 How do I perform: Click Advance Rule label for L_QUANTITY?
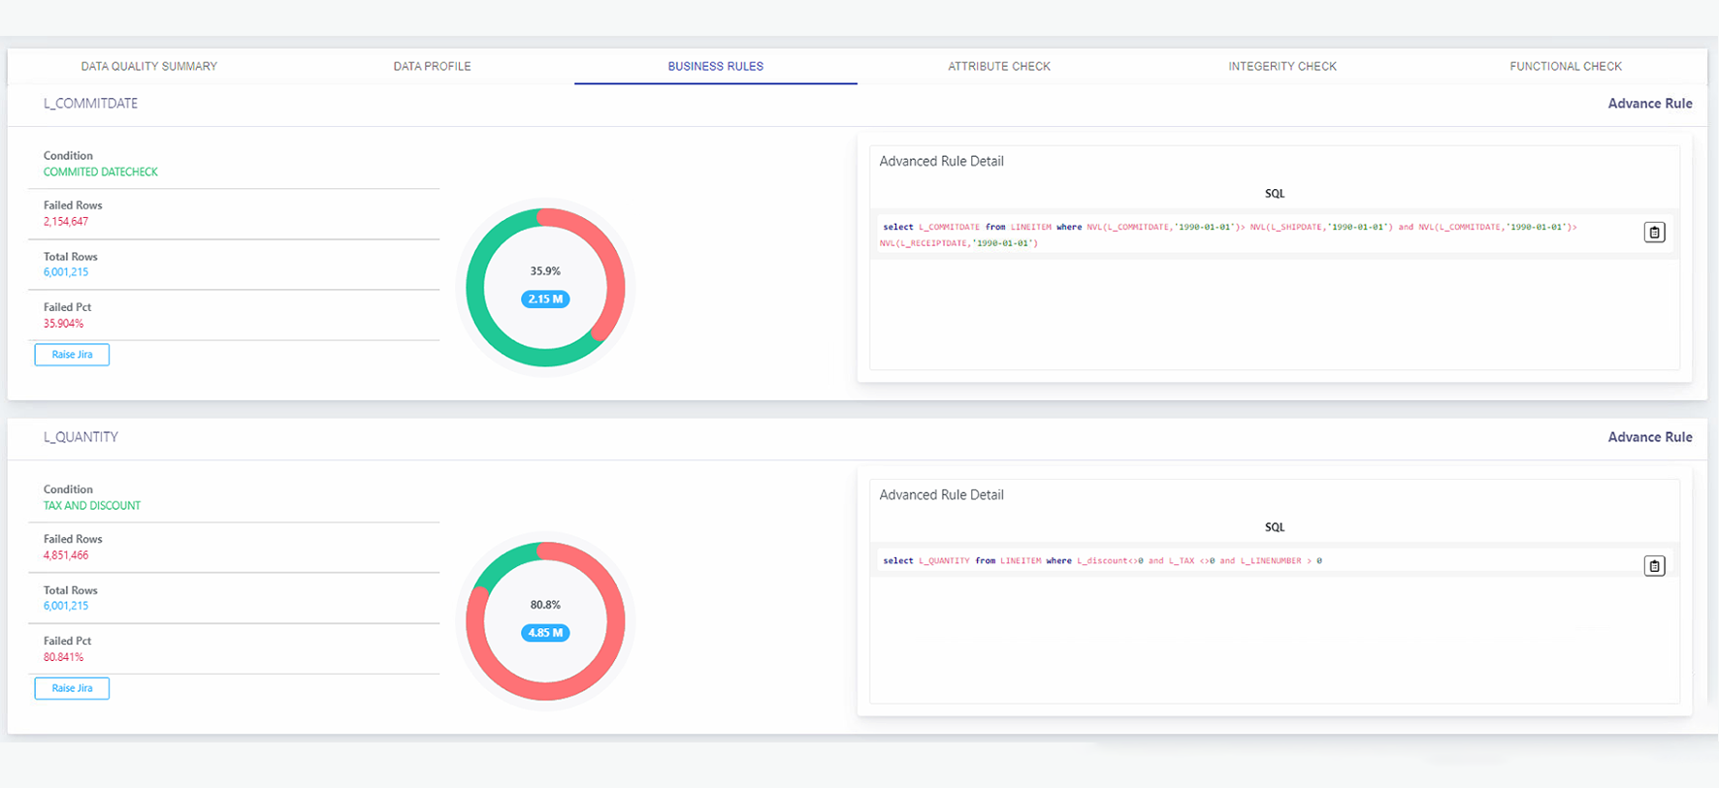(x=1649, y=437)
